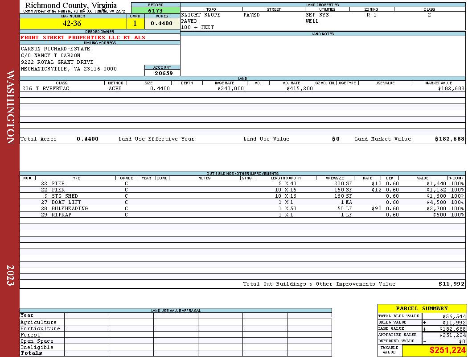Click the PAVED street entry
This screenshot has width=468, height=357.
251,15
